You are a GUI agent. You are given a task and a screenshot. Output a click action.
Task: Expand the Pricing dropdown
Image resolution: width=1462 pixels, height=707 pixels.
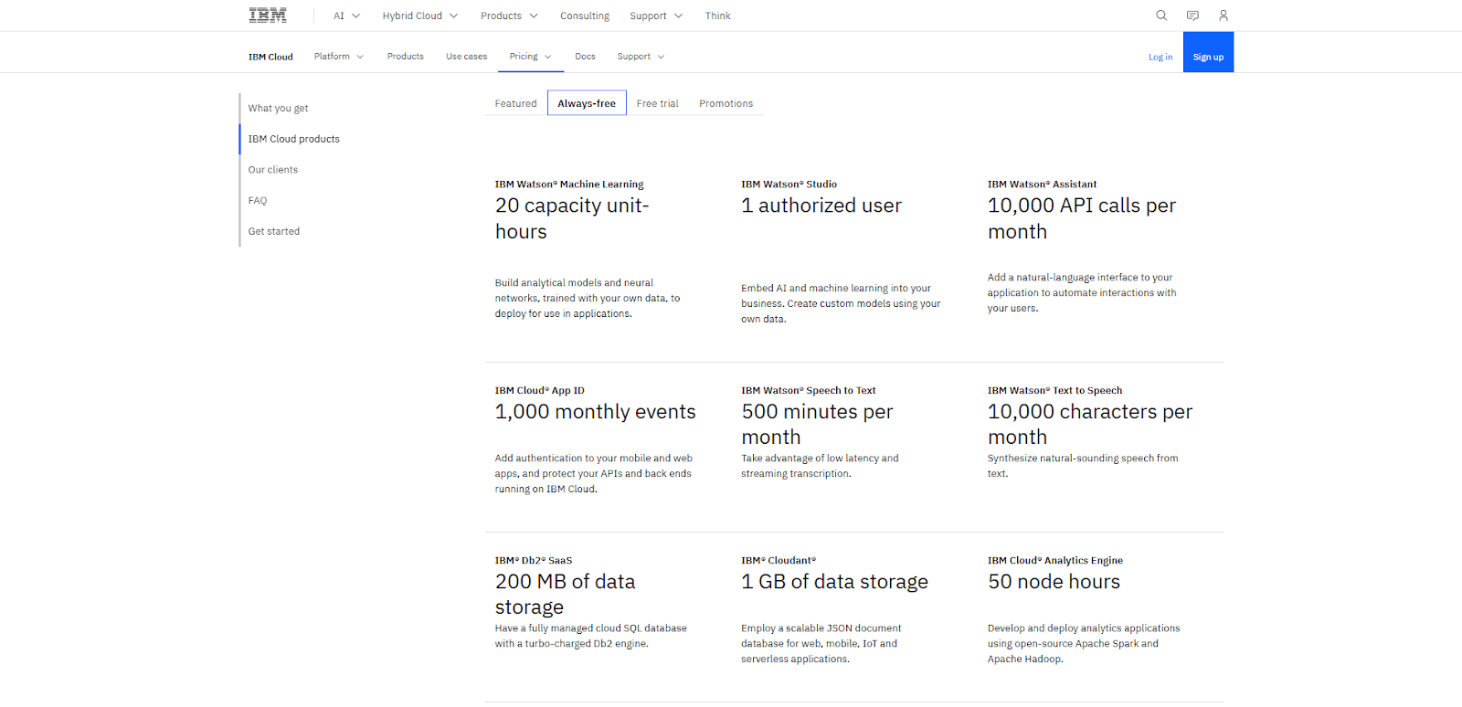click(531, 57)
